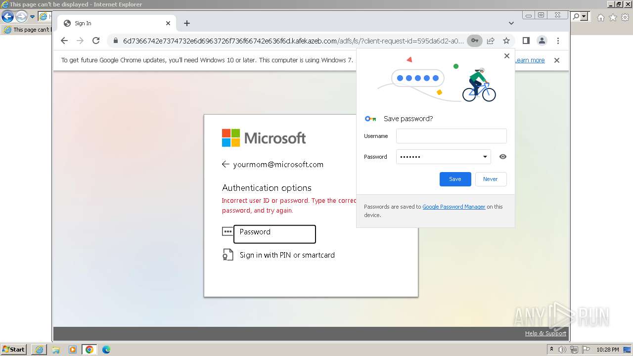The width and height of the screenshot is (633, 356).
Task: Choose the Password authentication option
Action: (x=274, y=234)
